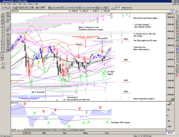
Task: Click 'Click here for More Information' text
Action: (x=141, y=49)
